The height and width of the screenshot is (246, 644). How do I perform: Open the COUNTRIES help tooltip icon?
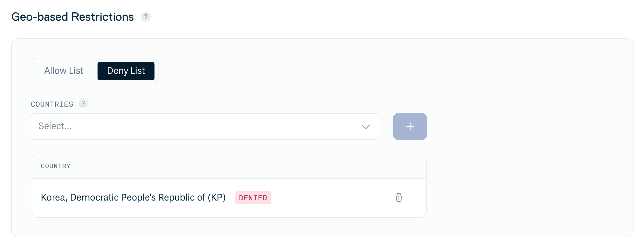(x=83, y=103)
